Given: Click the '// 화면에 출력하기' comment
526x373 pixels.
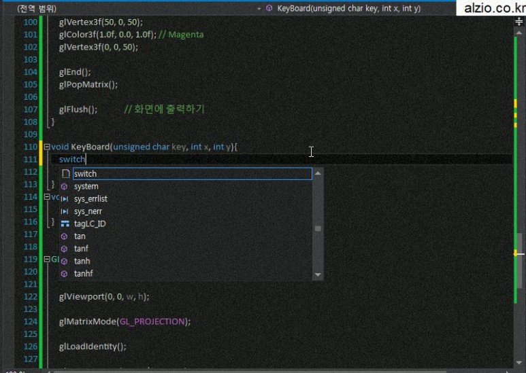Looking at the screenshot, I should pos(164,109).
